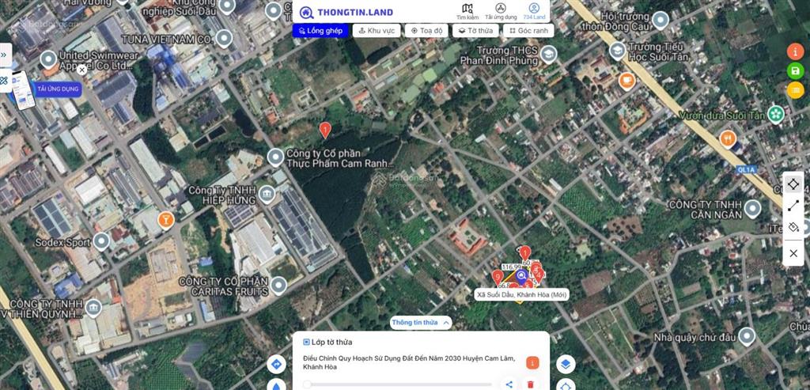The height and width of the screenshot is (390, 810).
Task: Select the Khu vực tab
Action: point(377,31)
